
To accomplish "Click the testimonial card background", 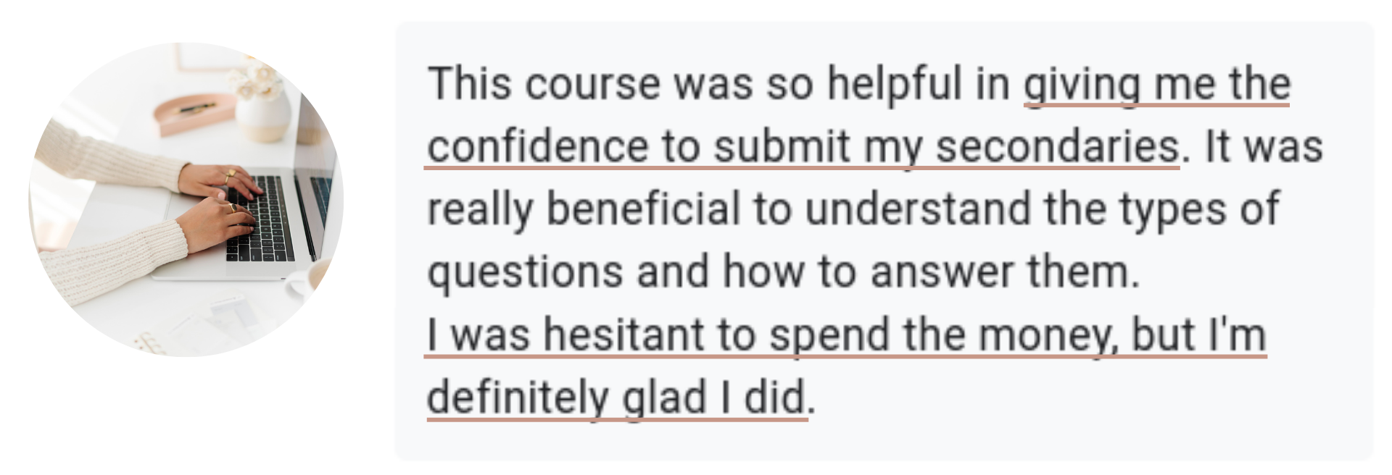I will [x=884, y=241].
